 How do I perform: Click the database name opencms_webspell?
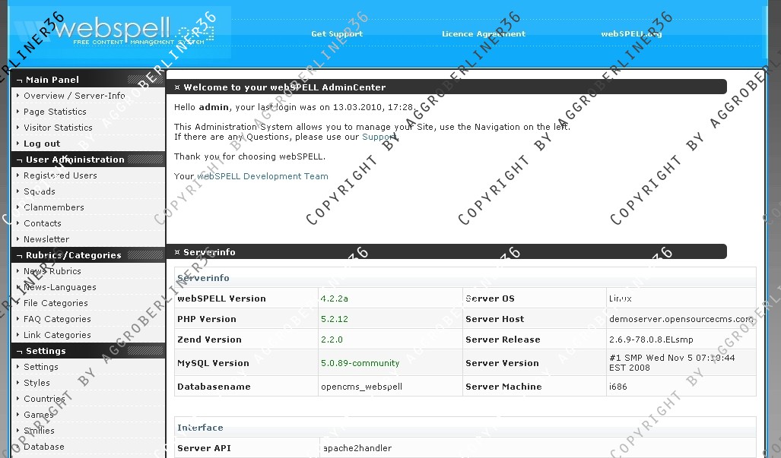coord(362,387)
